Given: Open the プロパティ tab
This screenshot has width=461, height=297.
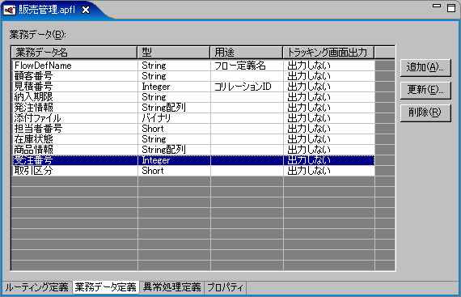Looking at the screenshot, I should point(226,287).
